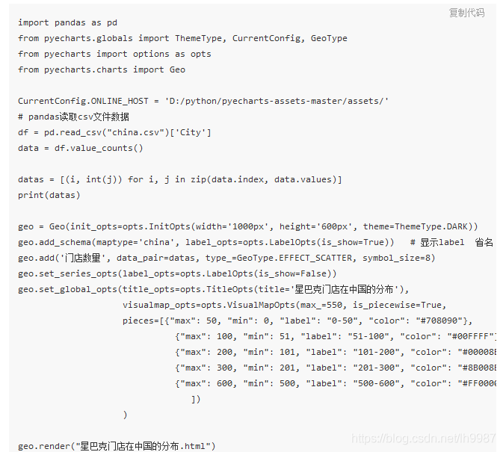
Task: Click the 'data = df.value_counts()' line
Action: (81, 148)
